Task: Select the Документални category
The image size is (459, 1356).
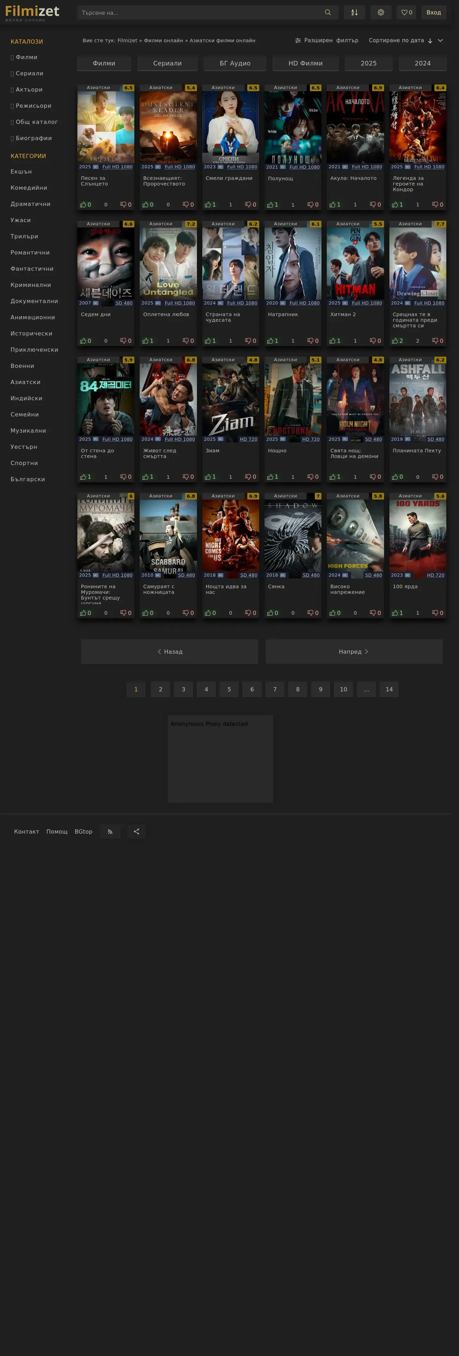Action: click(x=34, y=301)
